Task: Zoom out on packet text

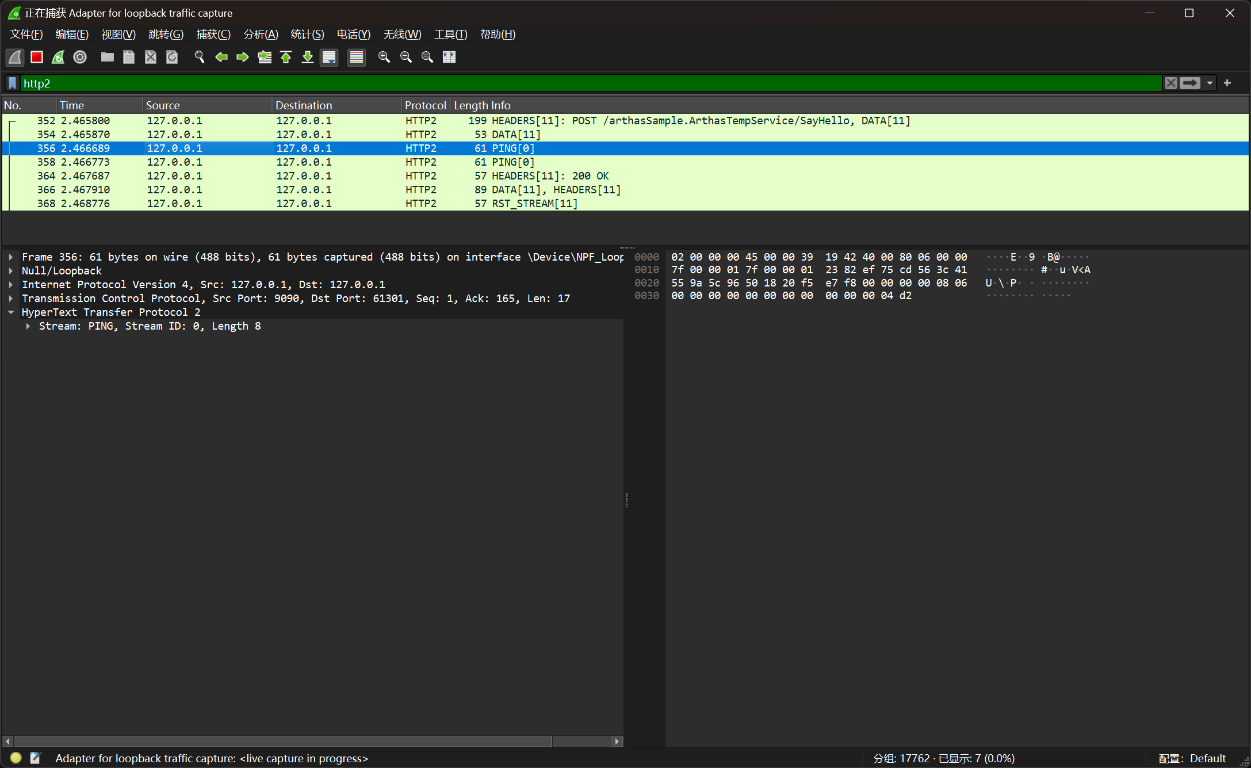Action: coord(406,57)
